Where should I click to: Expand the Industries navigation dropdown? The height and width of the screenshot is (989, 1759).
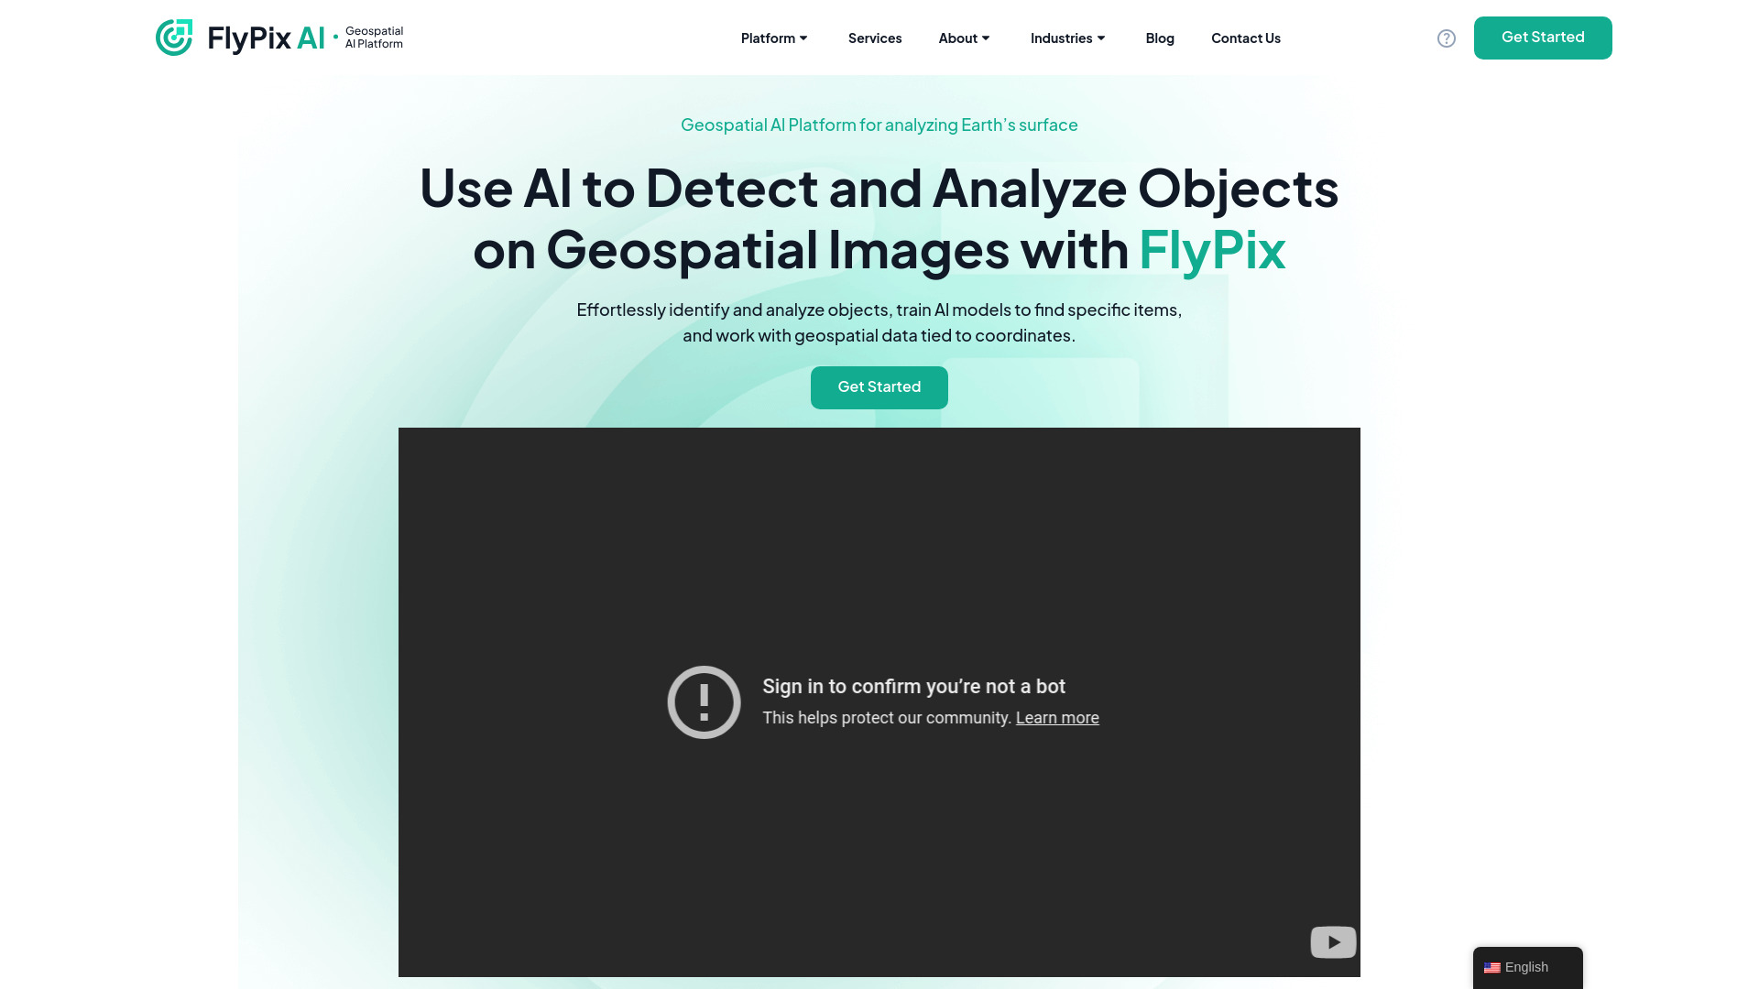(x=1066, y=38)
